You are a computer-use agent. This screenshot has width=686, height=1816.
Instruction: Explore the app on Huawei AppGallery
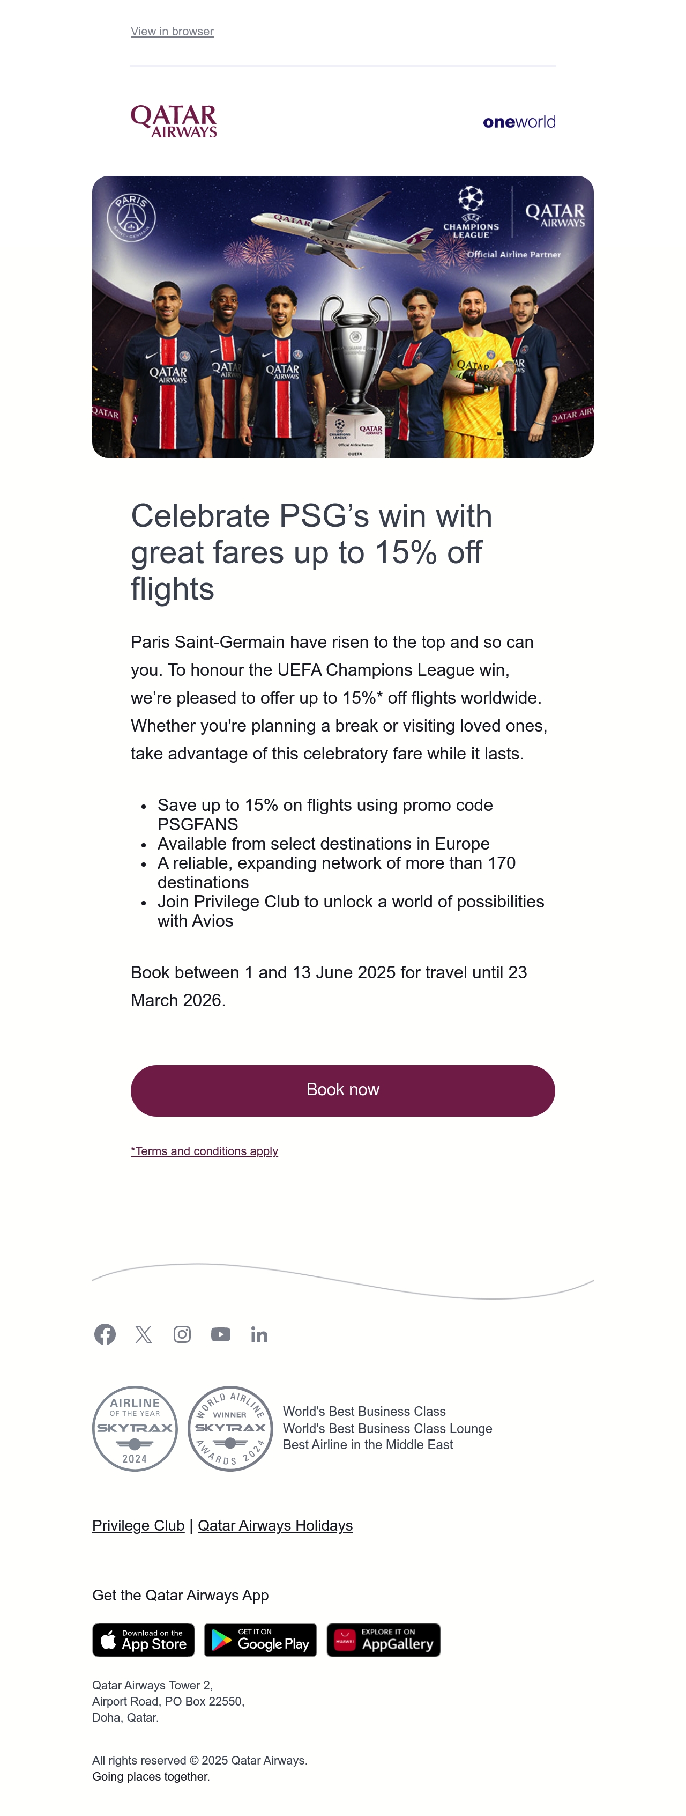pyautogui.click(x=383, y=1640)
